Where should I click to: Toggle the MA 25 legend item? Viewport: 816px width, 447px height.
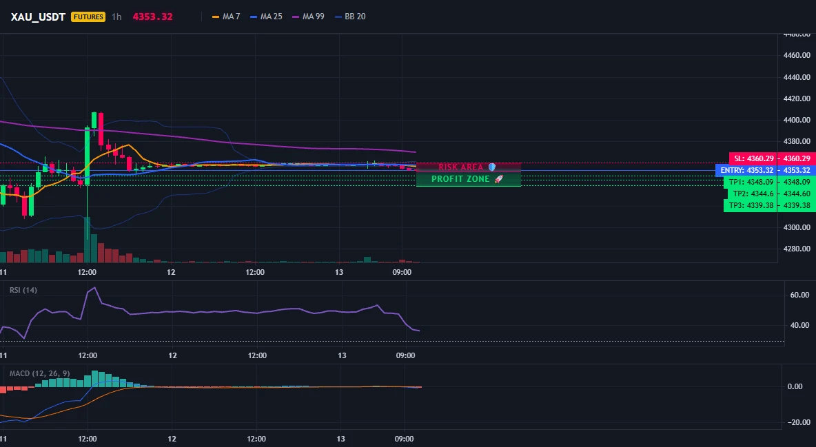coord(267,17)
